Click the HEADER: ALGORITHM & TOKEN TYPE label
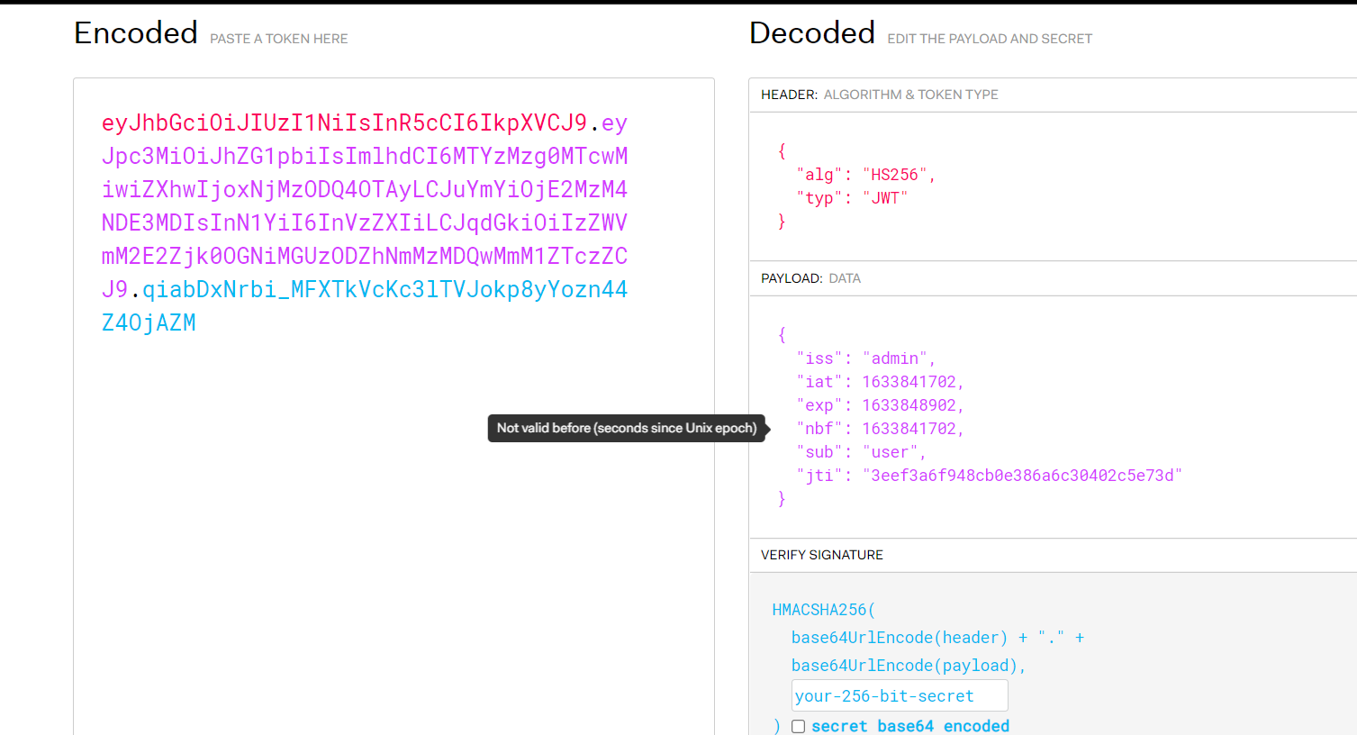 (x=880, y=95)
